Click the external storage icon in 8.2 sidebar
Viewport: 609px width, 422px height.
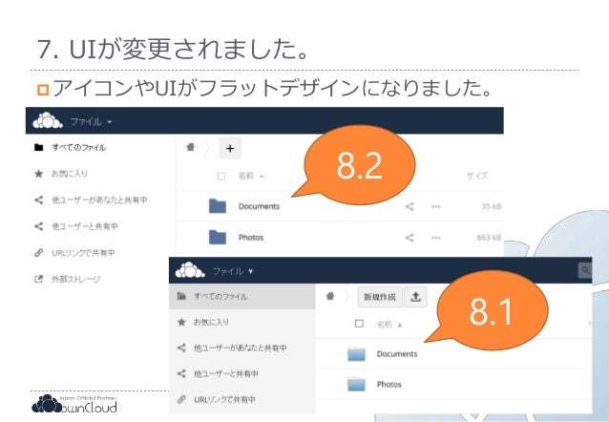click(38, 279)
